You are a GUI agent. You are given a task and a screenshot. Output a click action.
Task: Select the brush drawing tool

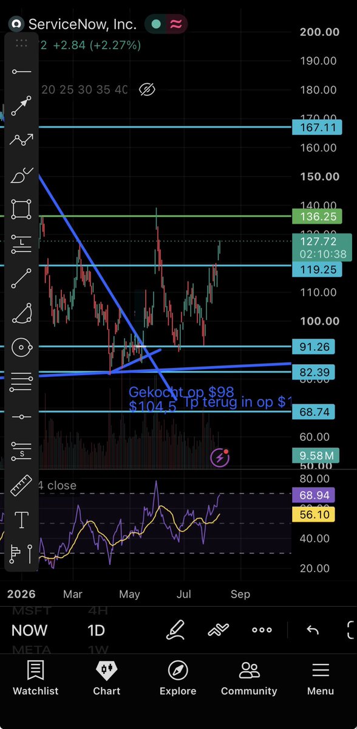(21, 175)
